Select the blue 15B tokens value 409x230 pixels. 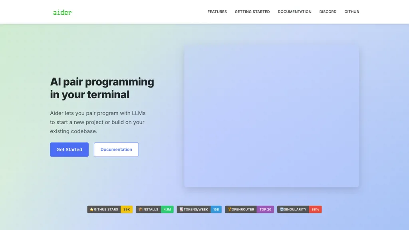coord(216,209)
